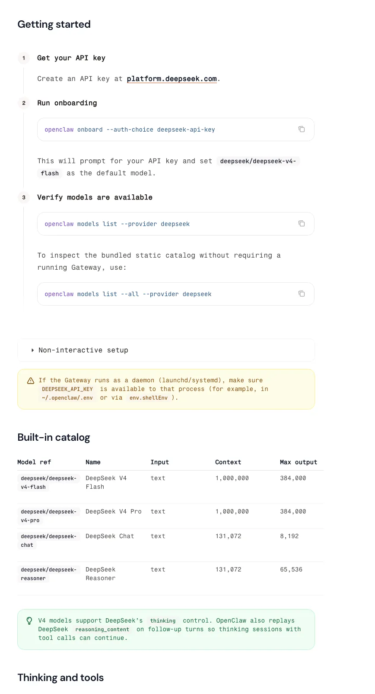The image size is (375, 694).
Task: Select the deepseek/deepseek-v4-flash model ref cell
Action: point(48,483)
